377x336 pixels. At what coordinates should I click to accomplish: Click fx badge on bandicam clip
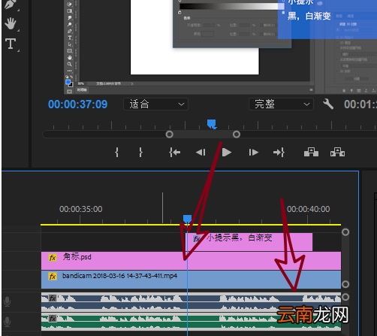click(53, 277)
